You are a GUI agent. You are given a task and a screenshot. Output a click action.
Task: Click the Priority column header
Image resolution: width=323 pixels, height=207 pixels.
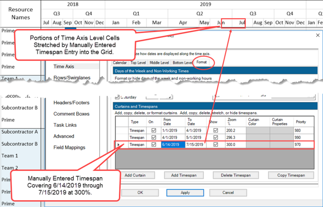(304, 122)
